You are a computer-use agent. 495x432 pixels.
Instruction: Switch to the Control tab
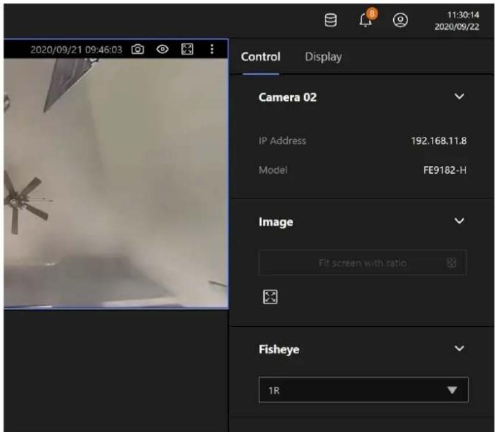[x=261, y=57]
